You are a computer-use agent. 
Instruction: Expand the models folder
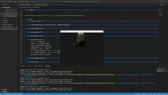(6, 20)
